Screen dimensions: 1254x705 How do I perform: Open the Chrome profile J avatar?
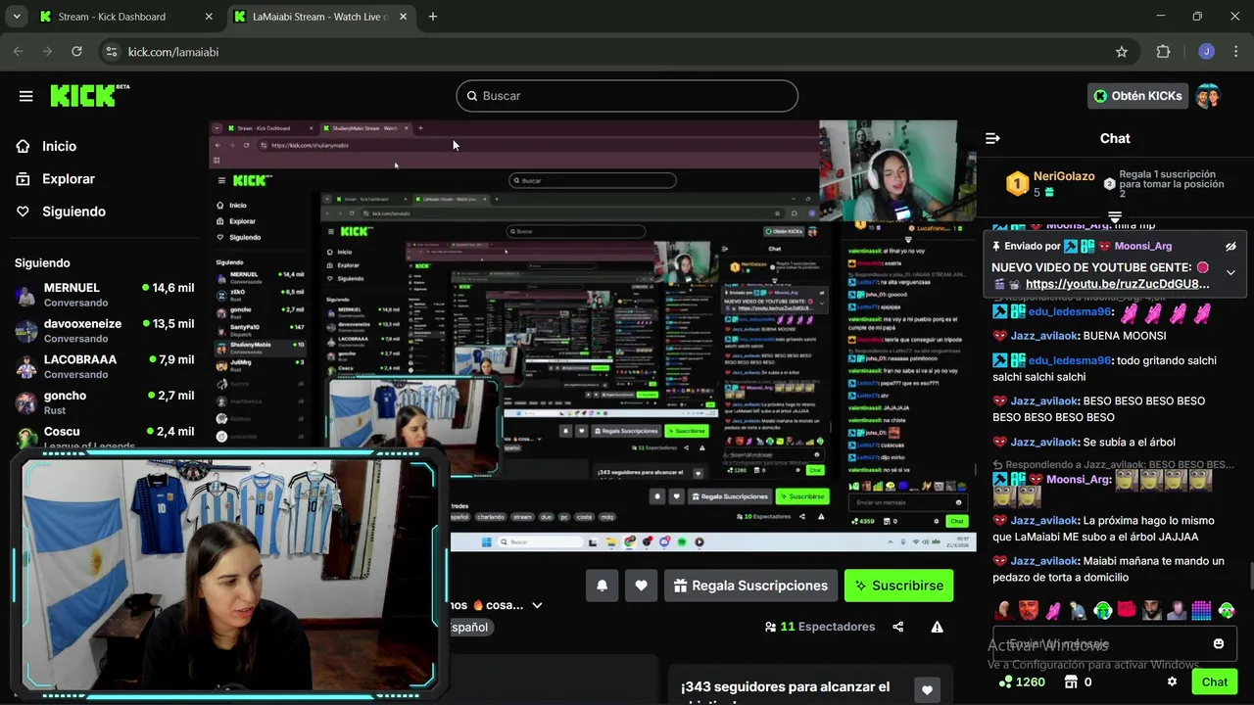tap(1206, 52)
